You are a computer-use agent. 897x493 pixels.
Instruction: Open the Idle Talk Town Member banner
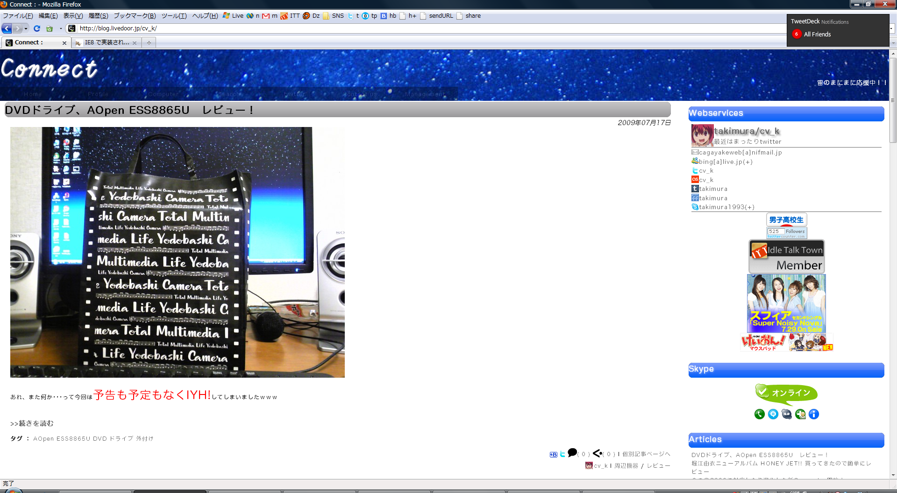point(787,257)
